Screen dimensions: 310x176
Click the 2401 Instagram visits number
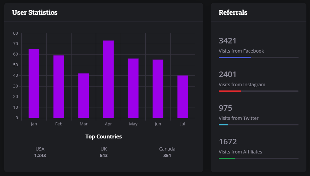[227, 74]
